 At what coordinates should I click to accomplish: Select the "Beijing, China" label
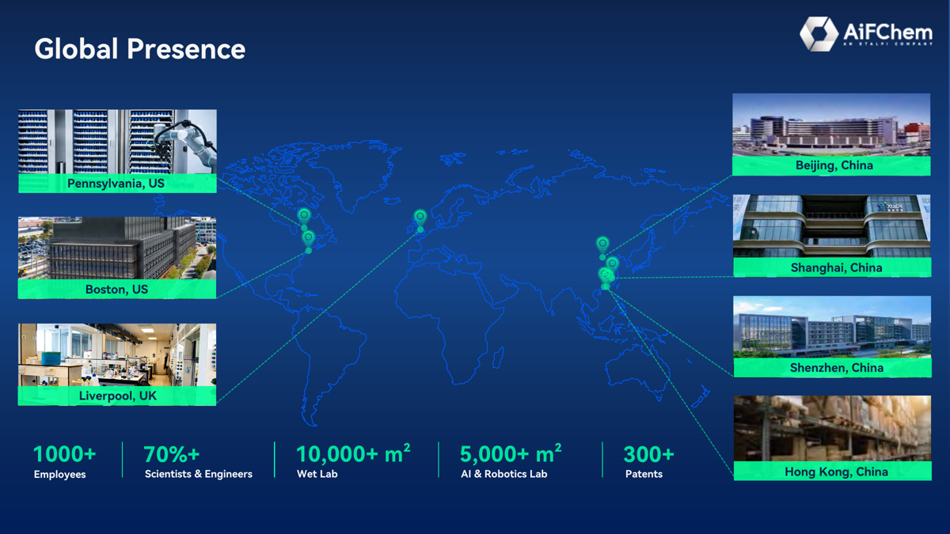[834, 165]
